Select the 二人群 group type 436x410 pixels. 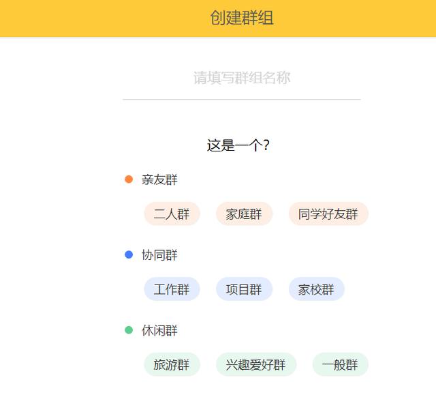coord(172,214)
